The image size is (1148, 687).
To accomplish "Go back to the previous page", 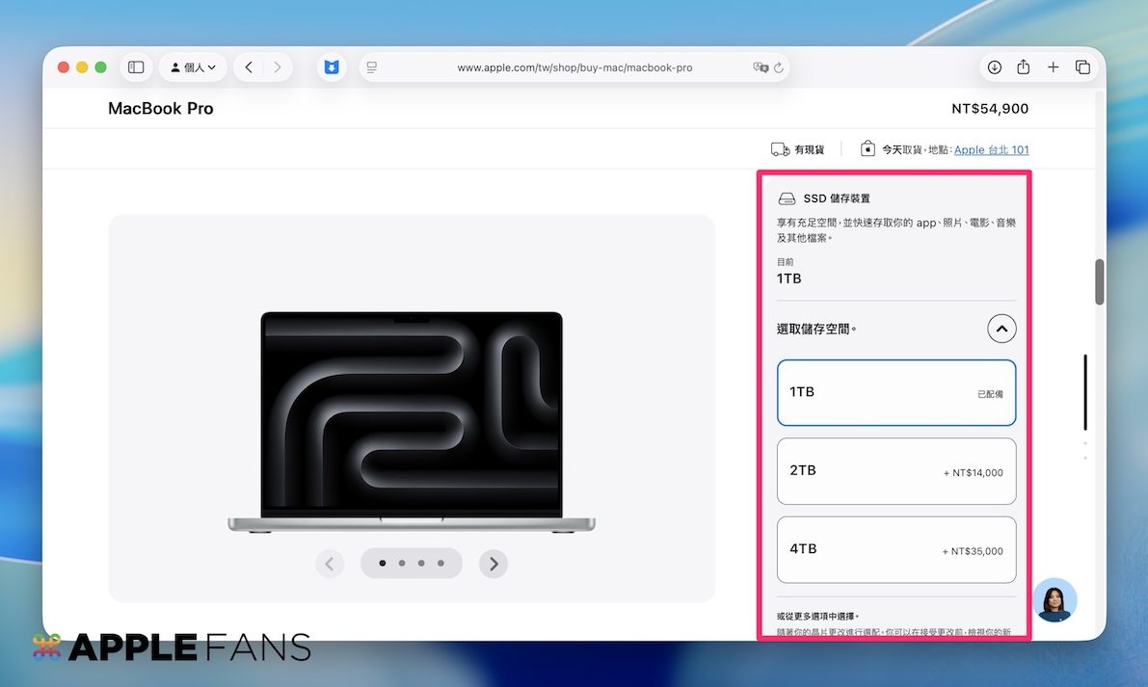I will (x=249, y=67).
